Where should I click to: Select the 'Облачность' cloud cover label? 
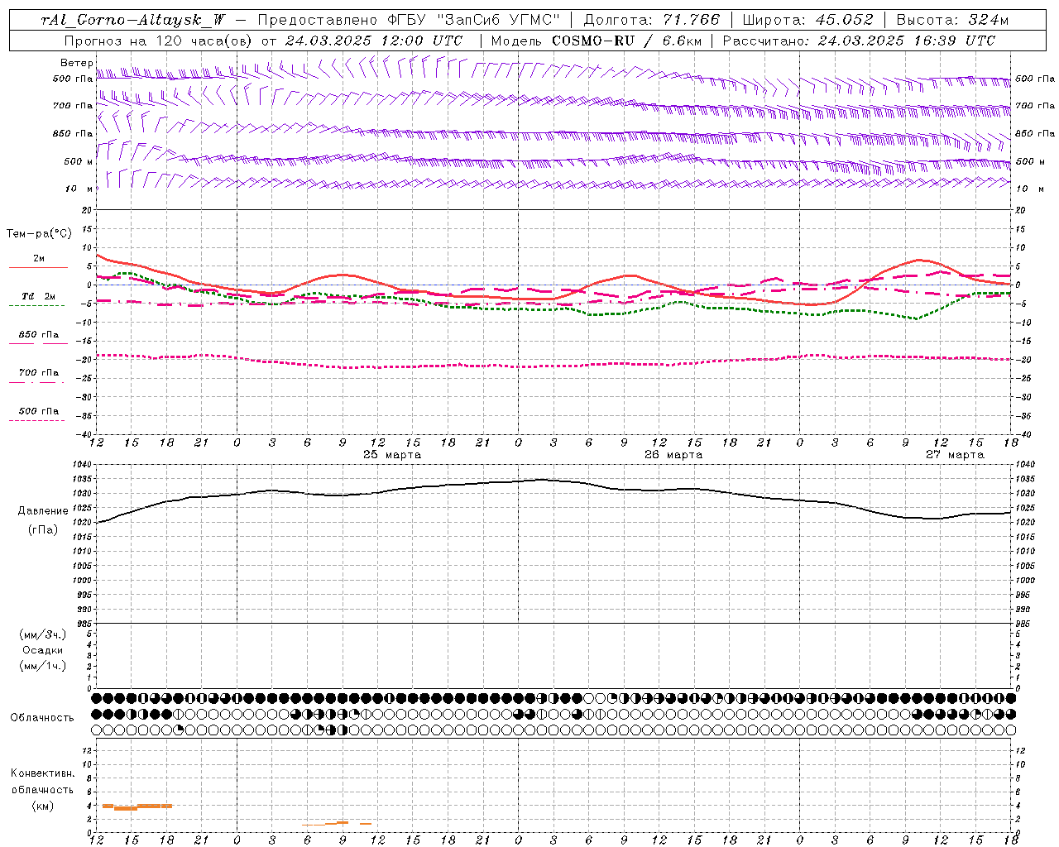point(42,718)
